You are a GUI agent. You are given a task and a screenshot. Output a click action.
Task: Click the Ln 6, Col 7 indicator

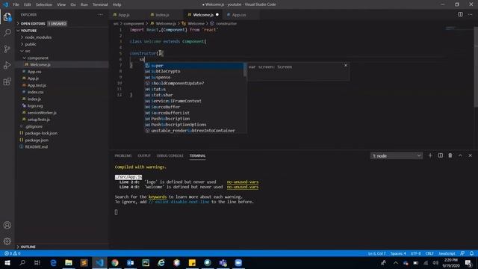(x=376, y=253)
